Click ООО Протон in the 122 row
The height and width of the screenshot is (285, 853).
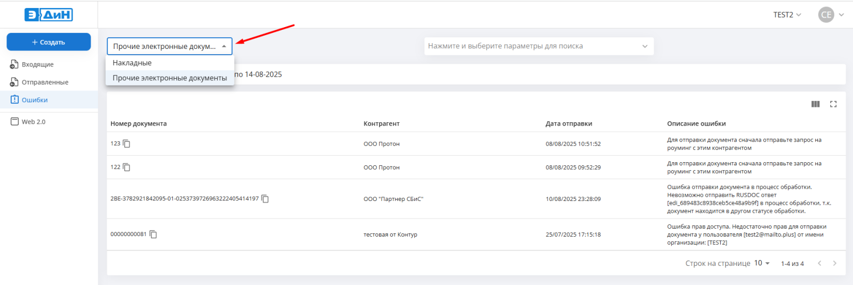(x=382, y=167)
